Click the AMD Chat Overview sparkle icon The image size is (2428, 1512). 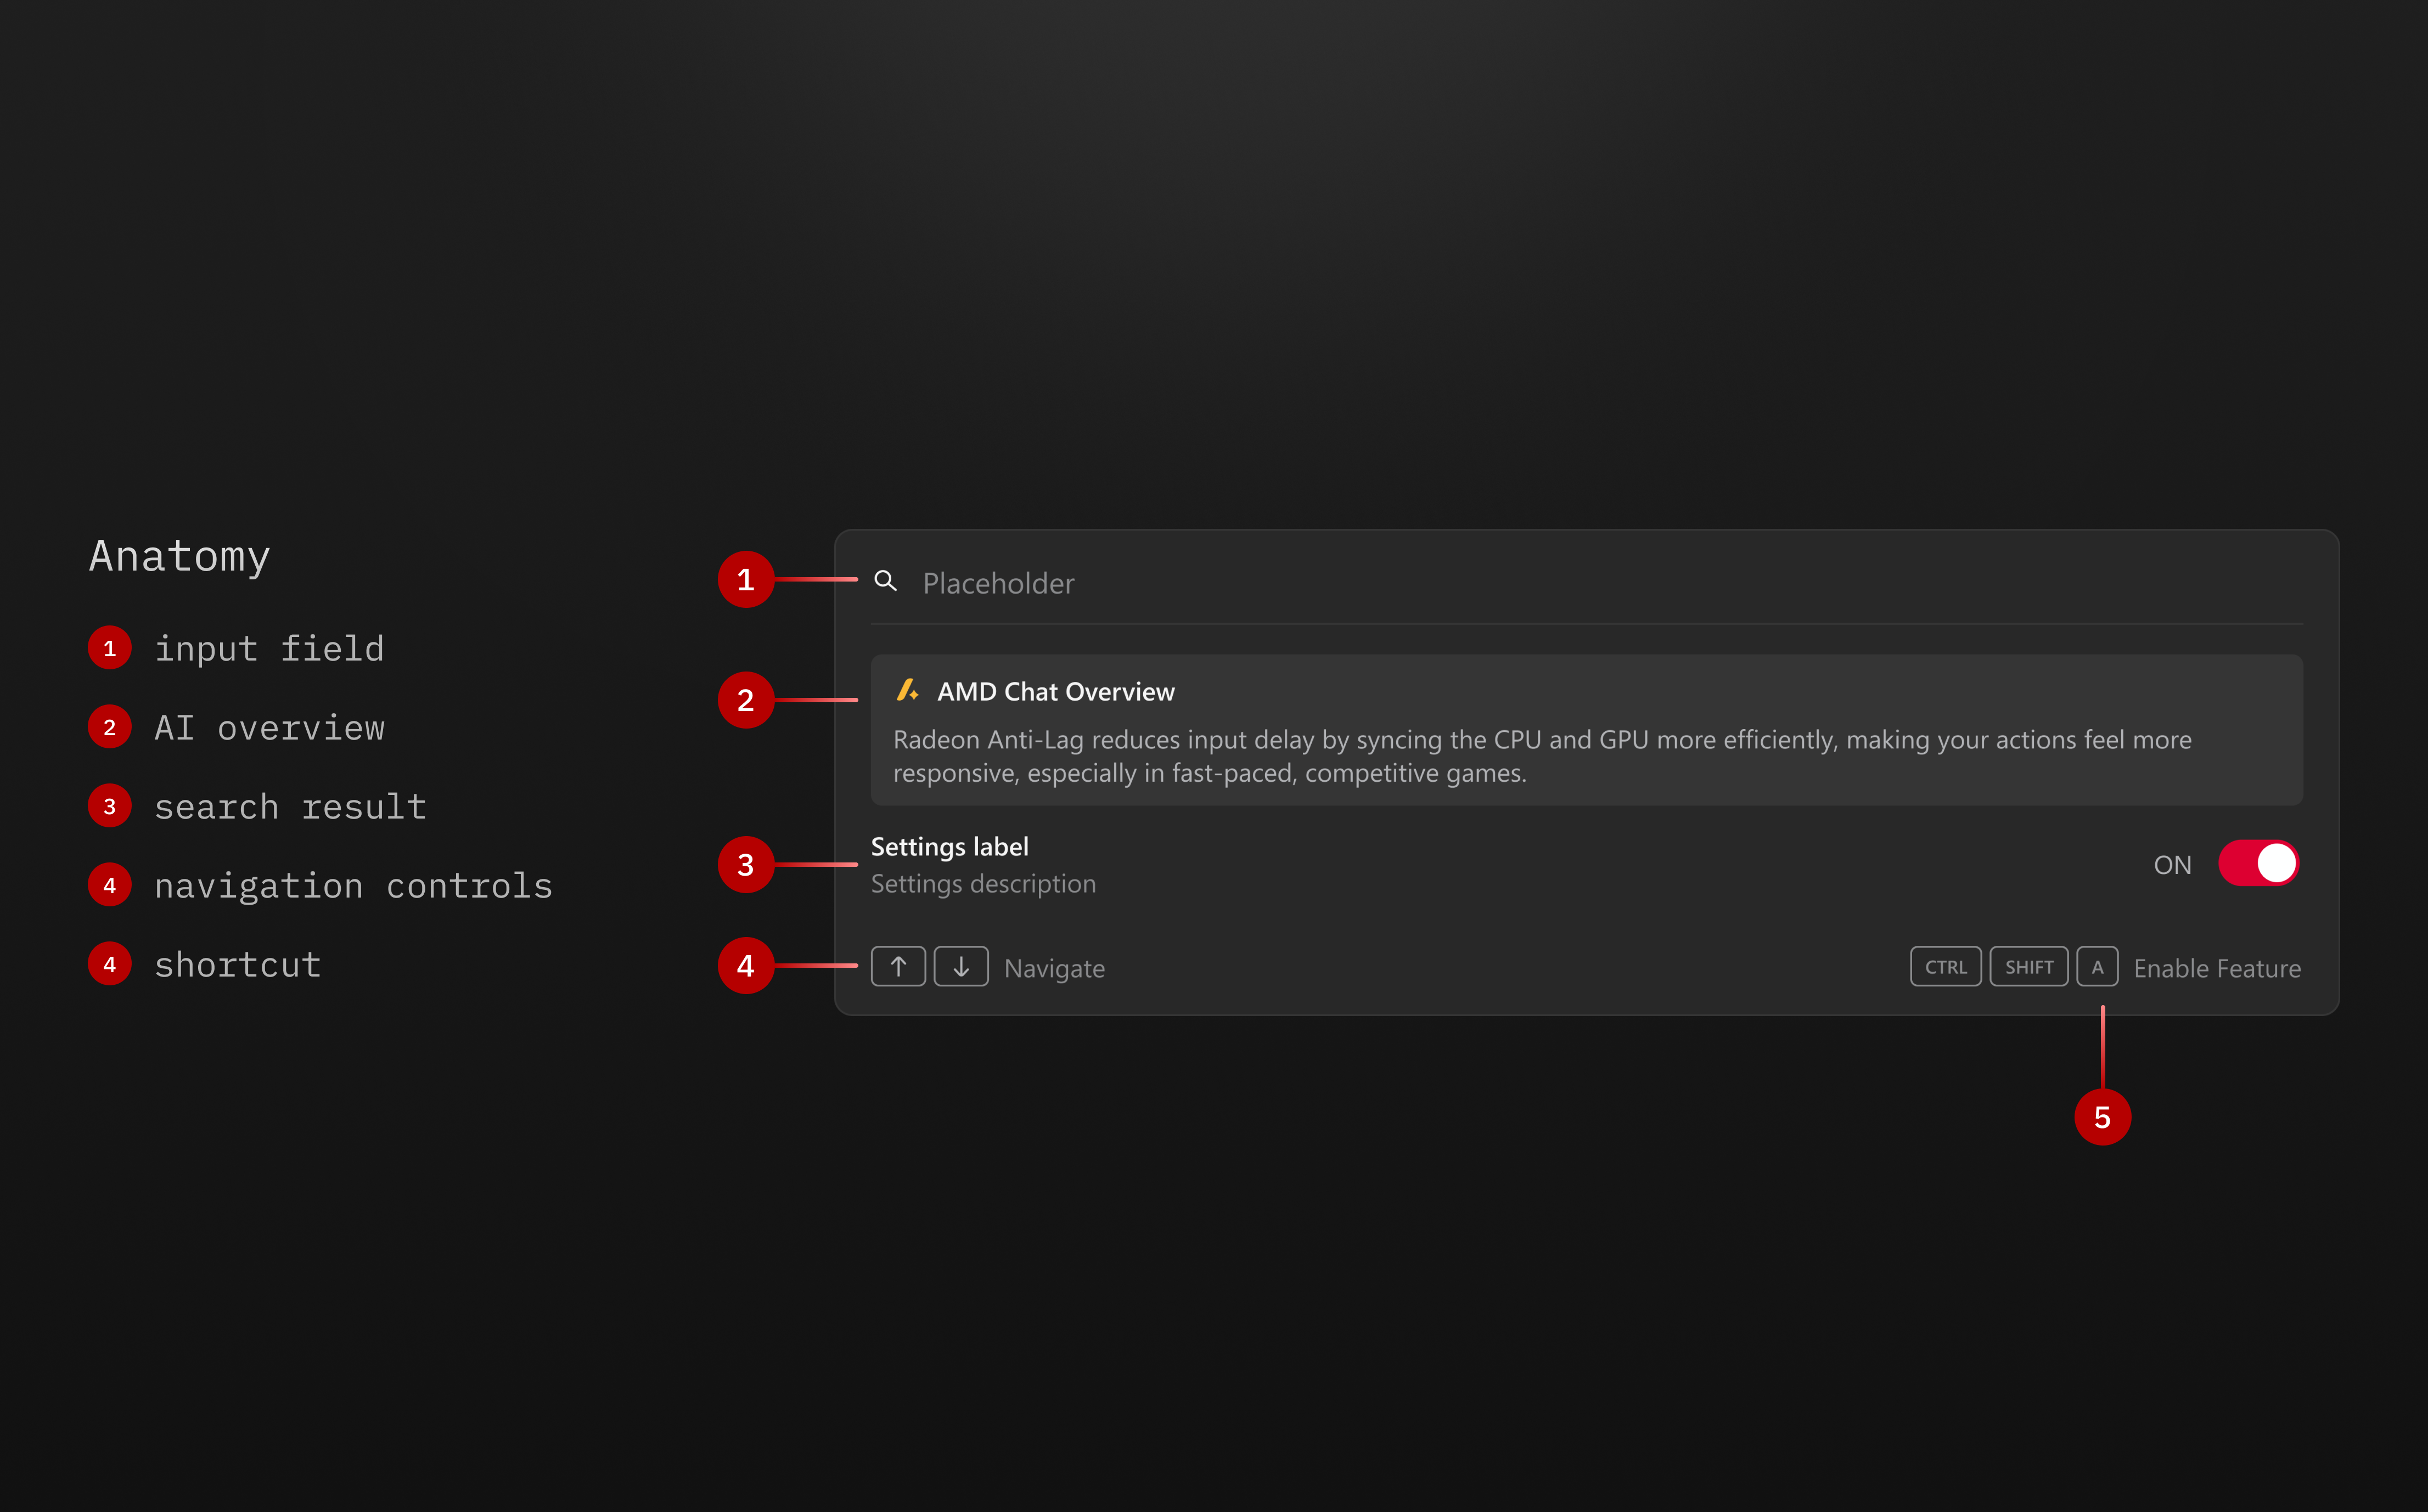pyautogui.click(x=906, y=691)
